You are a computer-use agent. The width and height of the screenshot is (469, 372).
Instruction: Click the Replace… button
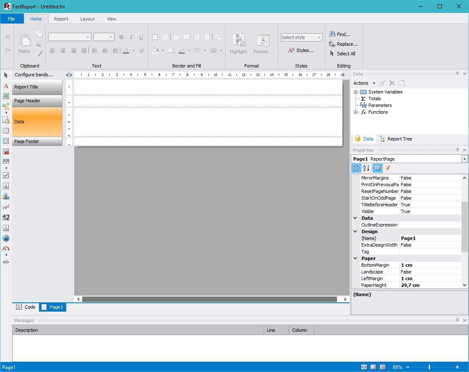(343, 44)
